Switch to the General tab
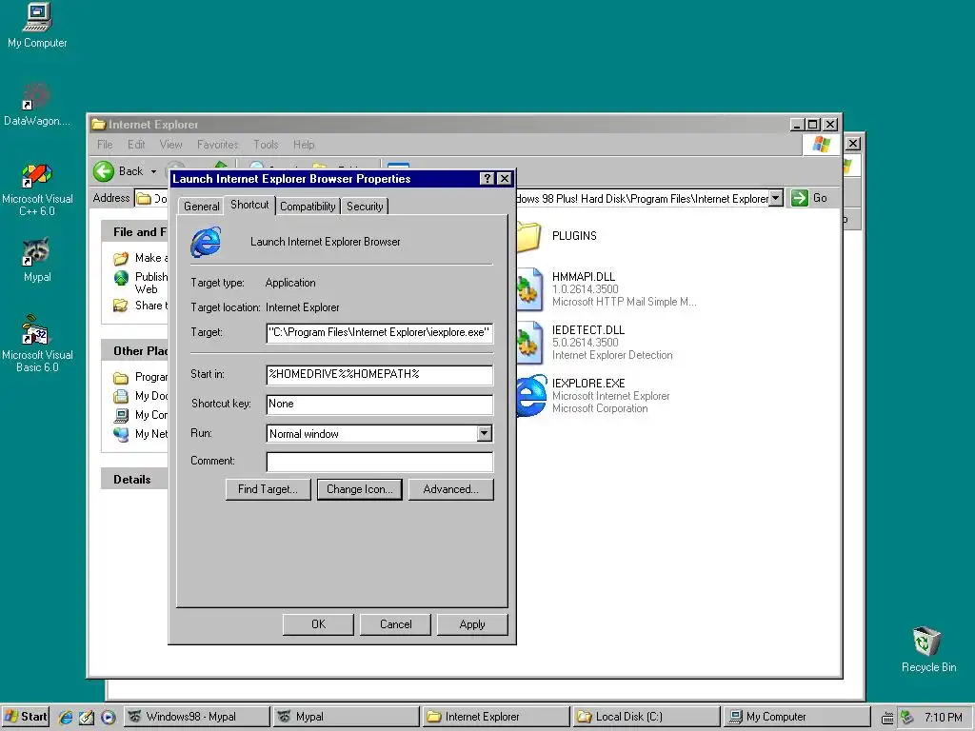 (202, 207)
